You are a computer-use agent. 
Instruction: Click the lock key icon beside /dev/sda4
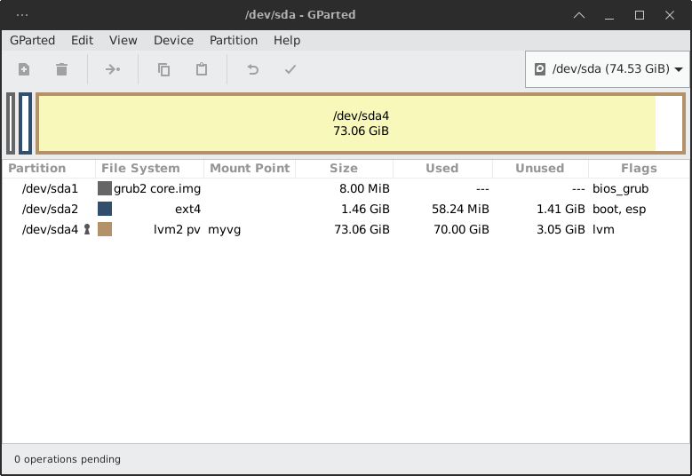click(87, 229)
